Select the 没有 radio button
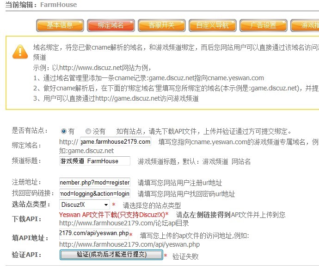 point(88,131)
